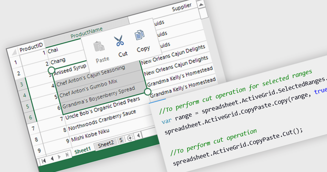Switch to the Sheet1 tab
The width and height of the screenshot is (327, 172).
(x=83, y=150)
